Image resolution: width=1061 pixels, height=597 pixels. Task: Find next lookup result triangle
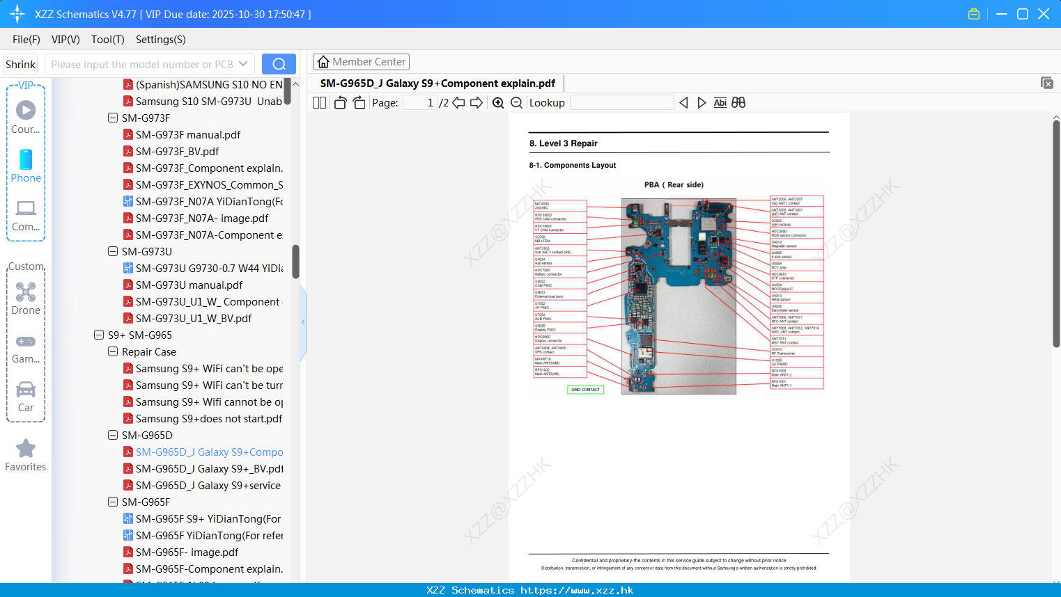click(x=702, y=103)
